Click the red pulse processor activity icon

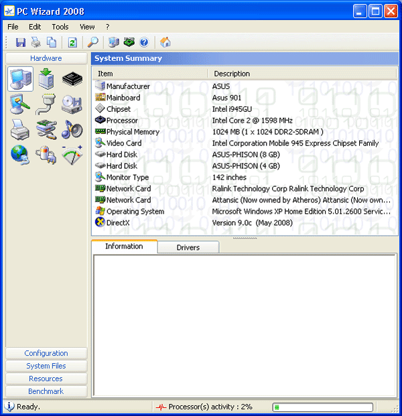[161, 407]
